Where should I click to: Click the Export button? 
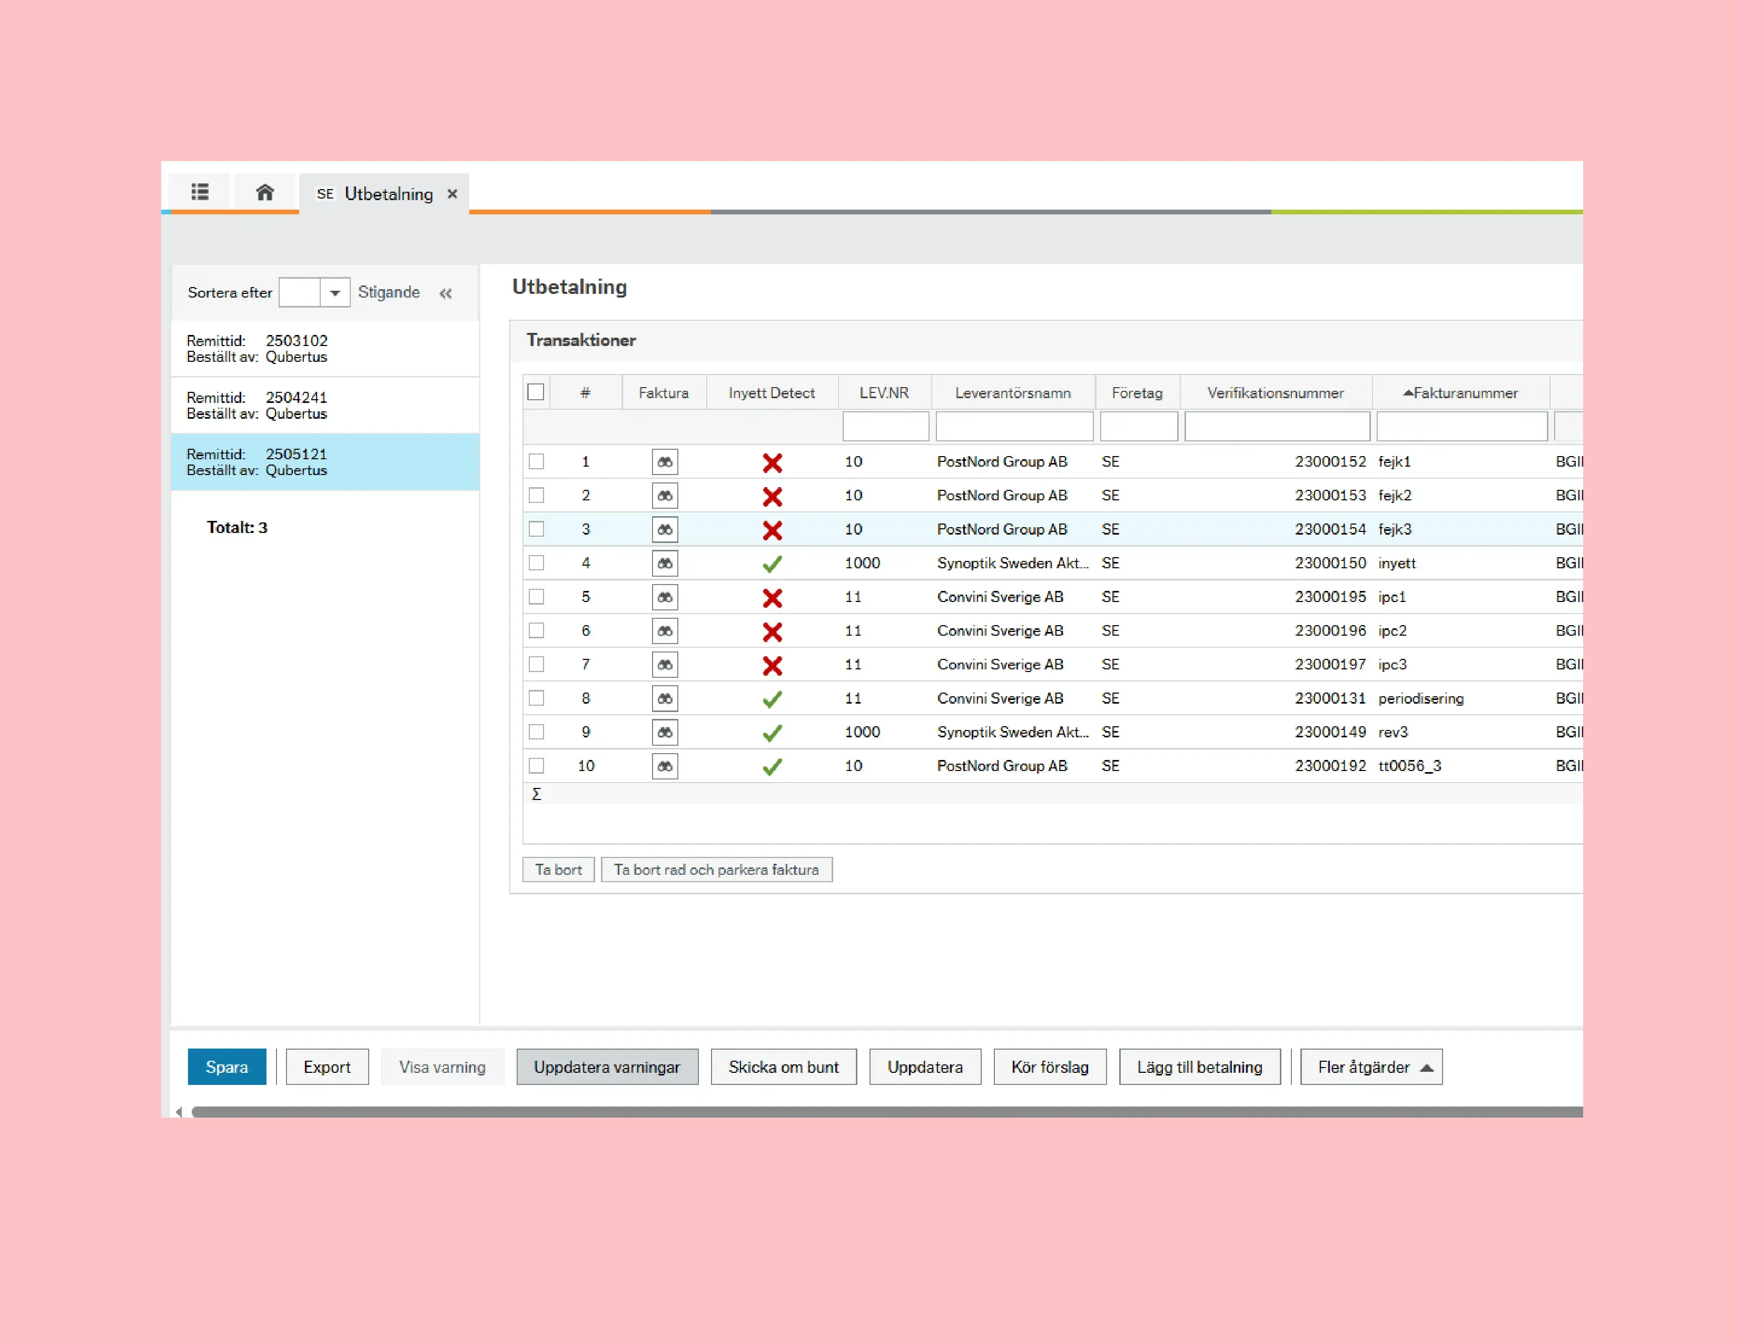(x=327, y=1067)
